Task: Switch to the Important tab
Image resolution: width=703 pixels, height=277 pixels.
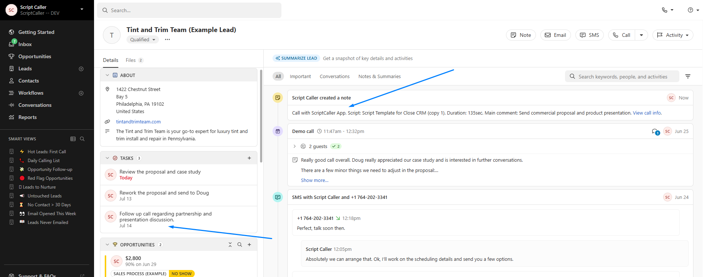Action: 300,76
